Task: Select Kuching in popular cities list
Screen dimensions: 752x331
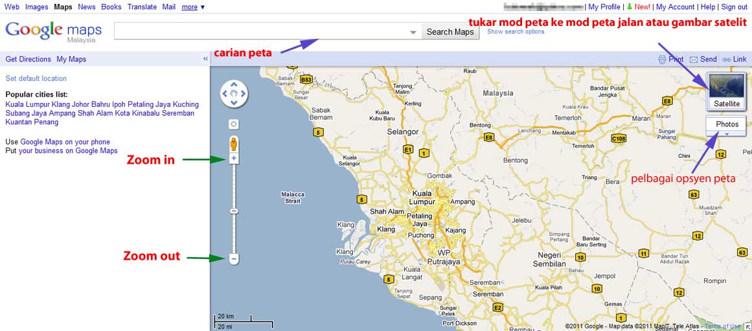Action: 185,104
